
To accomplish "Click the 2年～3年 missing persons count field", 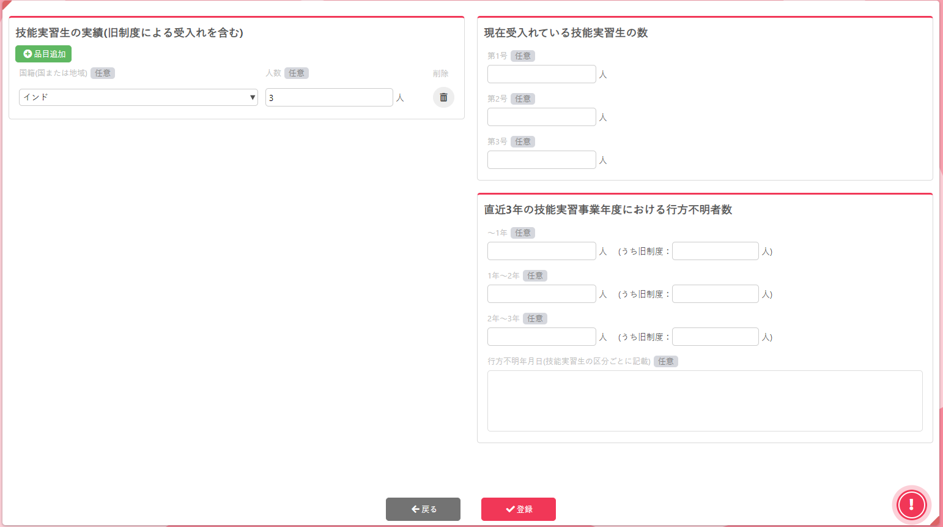I will pyautogui.click(x=541, y=337).
